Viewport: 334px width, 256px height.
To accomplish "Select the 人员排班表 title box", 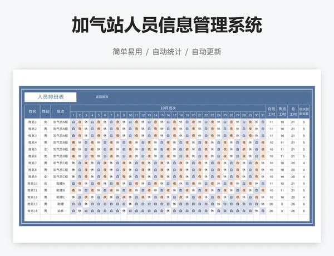I will [x=51, y=97].
